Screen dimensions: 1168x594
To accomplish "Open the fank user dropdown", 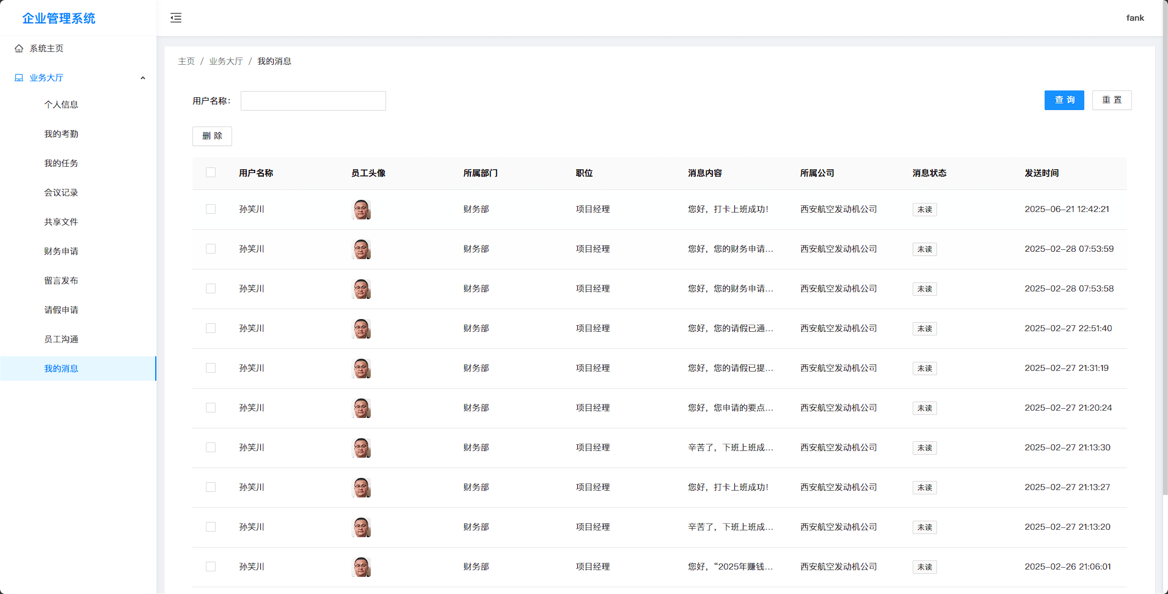I will coord(1134,18).
